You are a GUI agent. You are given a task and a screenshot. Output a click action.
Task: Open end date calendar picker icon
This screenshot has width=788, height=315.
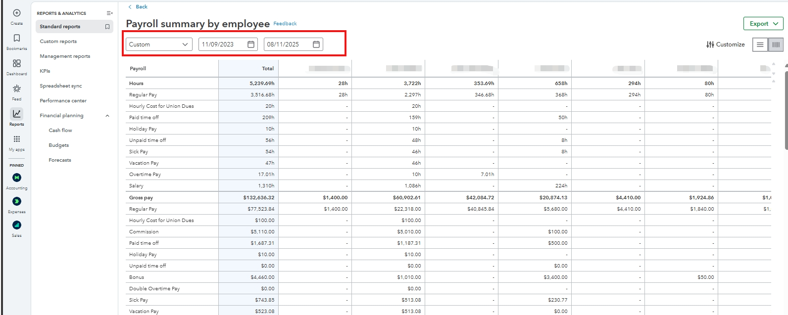point(316,45)
